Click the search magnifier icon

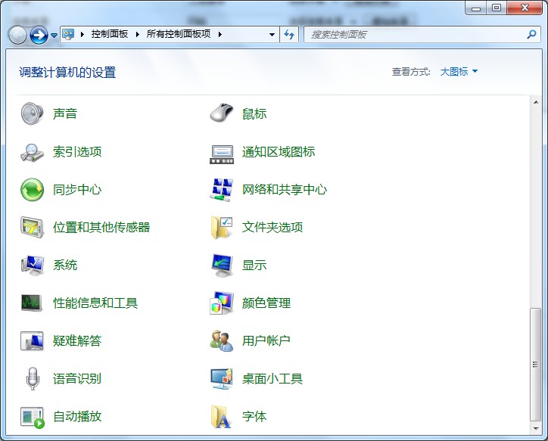pyautogui.click(x=531, y=34)
